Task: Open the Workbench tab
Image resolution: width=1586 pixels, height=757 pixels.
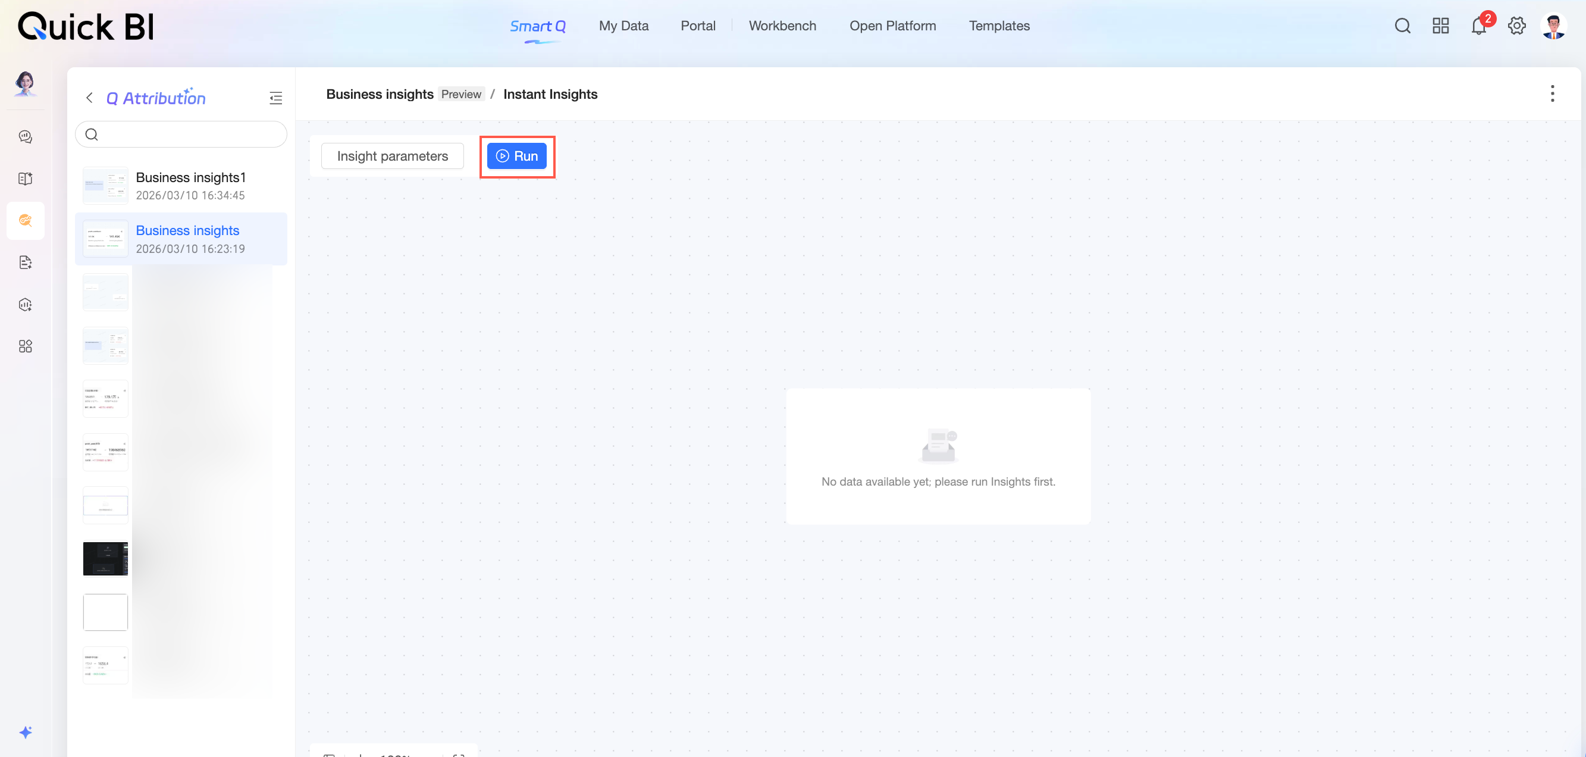Action: [x=782, y=26]
